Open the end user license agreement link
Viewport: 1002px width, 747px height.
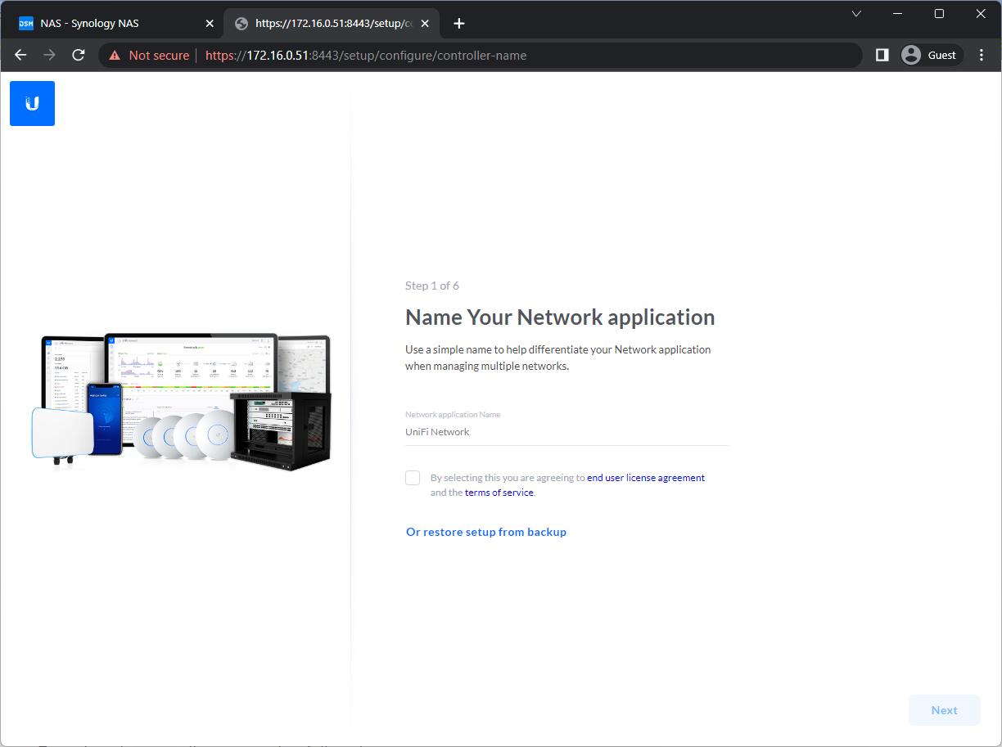tap(646, 478)
